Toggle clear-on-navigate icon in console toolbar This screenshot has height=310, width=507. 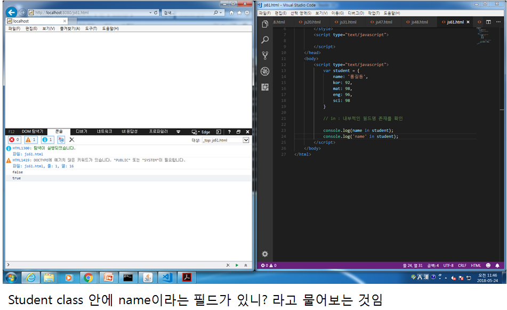coord(61,139)
